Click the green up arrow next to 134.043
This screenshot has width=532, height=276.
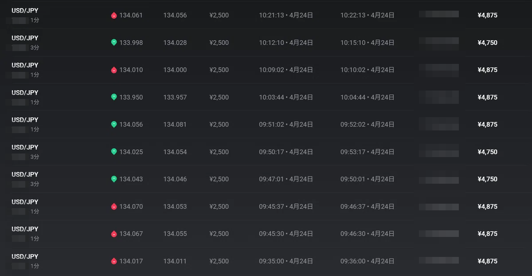(x=114, y=179)
